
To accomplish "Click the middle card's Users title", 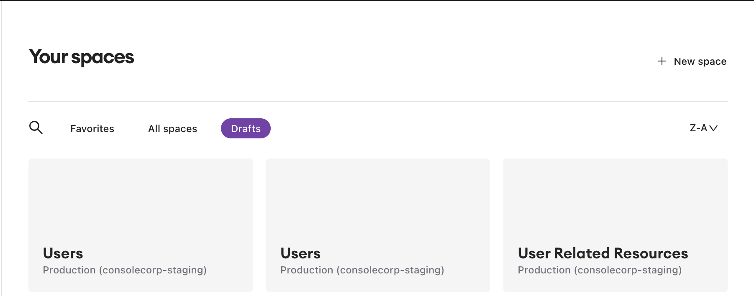I will point(300,253).
